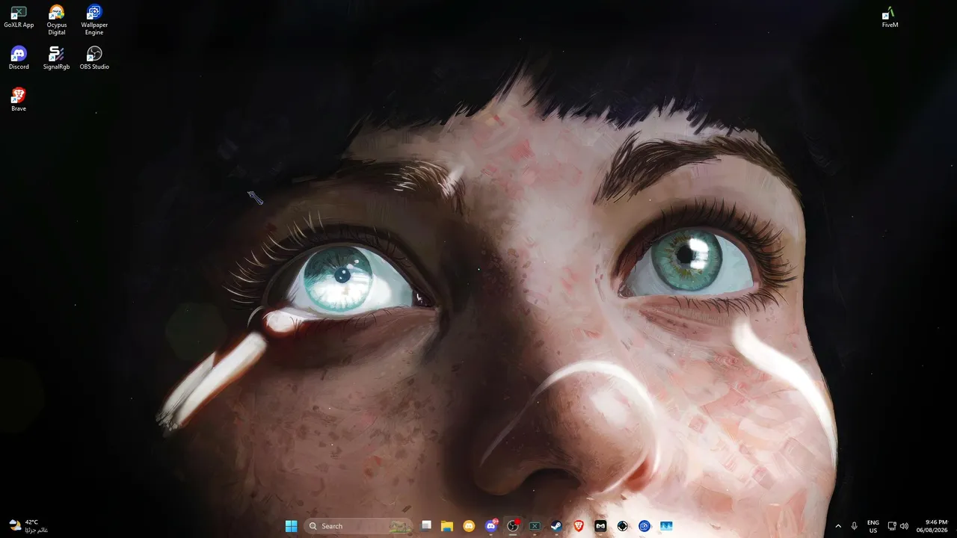Select the Discord shortcut on the desktop
This screenshot has height=538, width=957.
point(19,58)
